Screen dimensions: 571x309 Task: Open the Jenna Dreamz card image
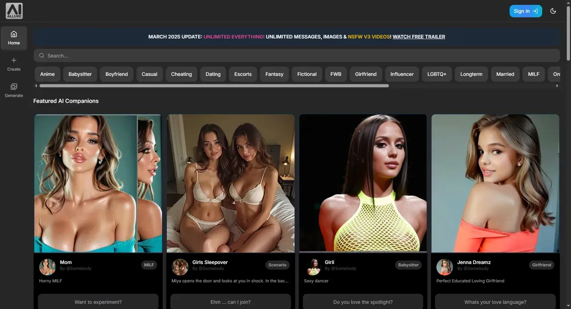[x=495, y=183]
